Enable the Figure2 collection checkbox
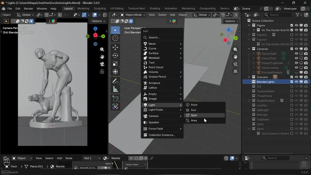This screenshot has width=311, height=175. pyautogui.click(x=292, y=35)
